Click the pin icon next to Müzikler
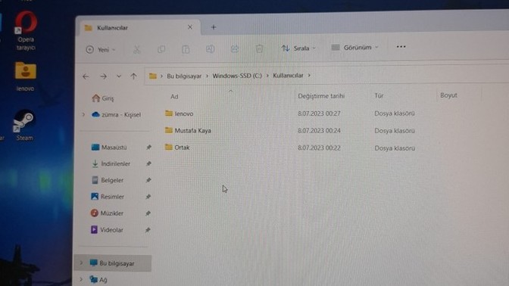This screenshot has height=286, width=509. click(x=148, y=213)
